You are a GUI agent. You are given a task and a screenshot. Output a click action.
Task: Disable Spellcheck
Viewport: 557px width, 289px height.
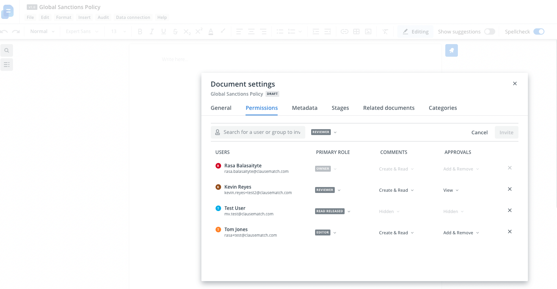[x=539, y=31]
